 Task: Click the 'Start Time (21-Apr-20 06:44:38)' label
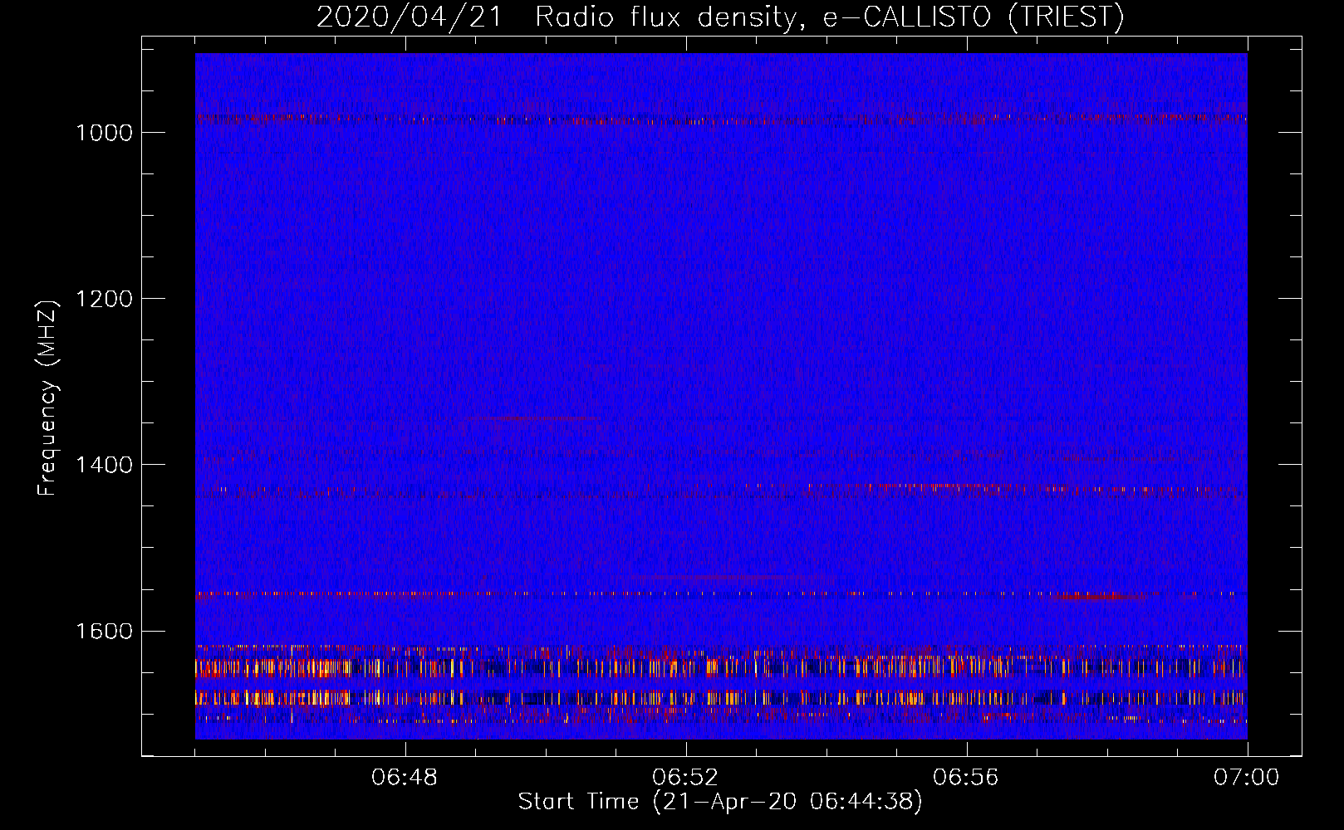(721, 802)
